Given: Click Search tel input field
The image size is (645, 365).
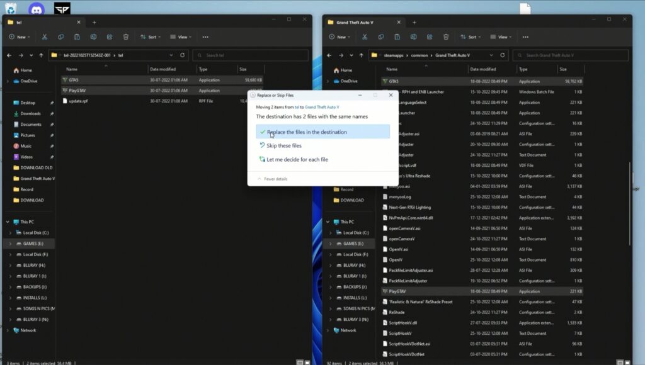Looking at the screenshot, I should (251, 55).
